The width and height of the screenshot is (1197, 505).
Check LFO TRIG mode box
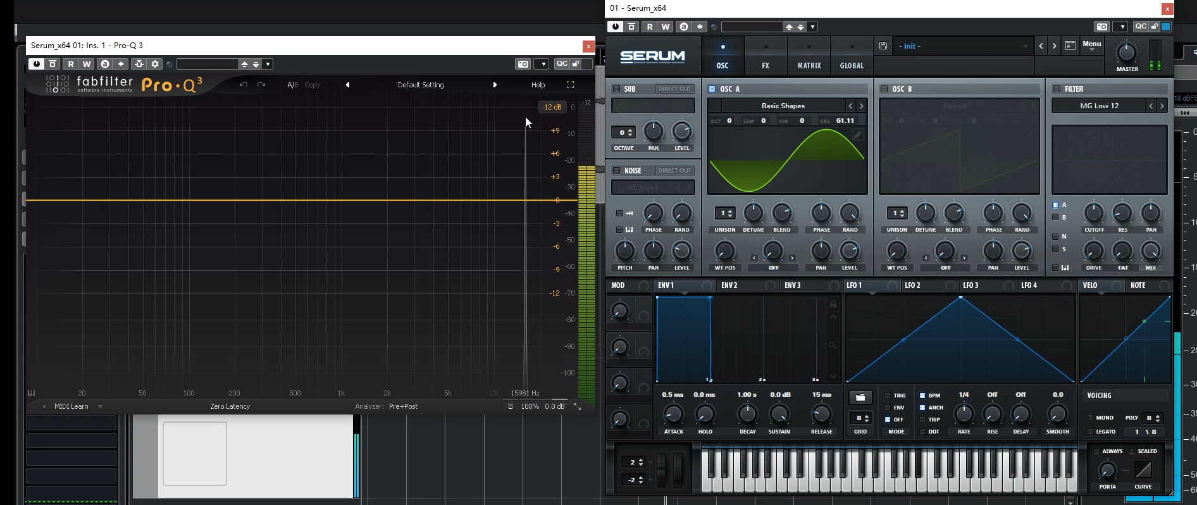point(888,396)
